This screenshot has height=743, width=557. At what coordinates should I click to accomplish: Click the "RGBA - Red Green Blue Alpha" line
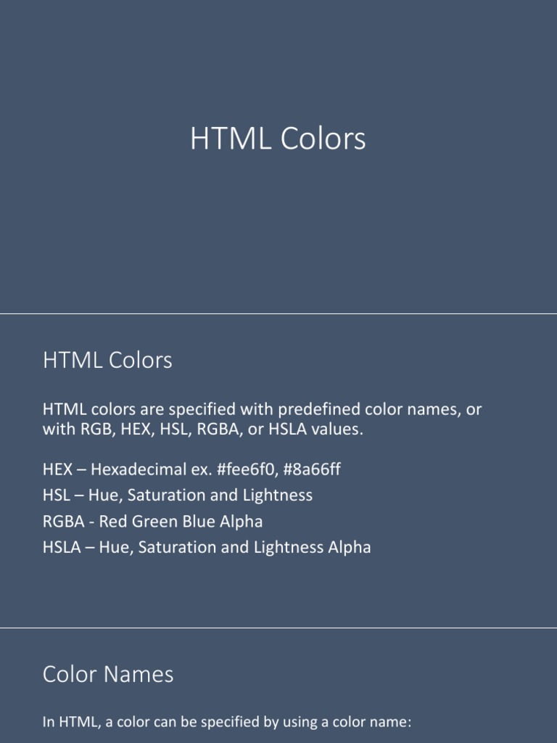point(152,522)
